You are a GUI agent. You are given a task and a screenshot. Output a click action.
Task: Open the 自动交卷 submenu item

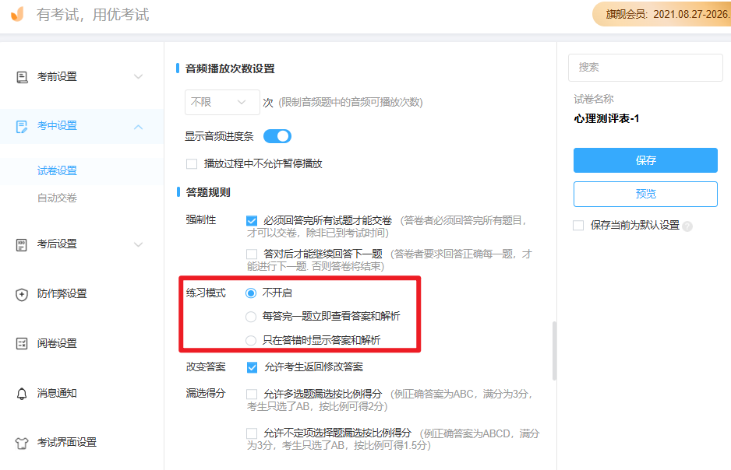coord(57,198)
